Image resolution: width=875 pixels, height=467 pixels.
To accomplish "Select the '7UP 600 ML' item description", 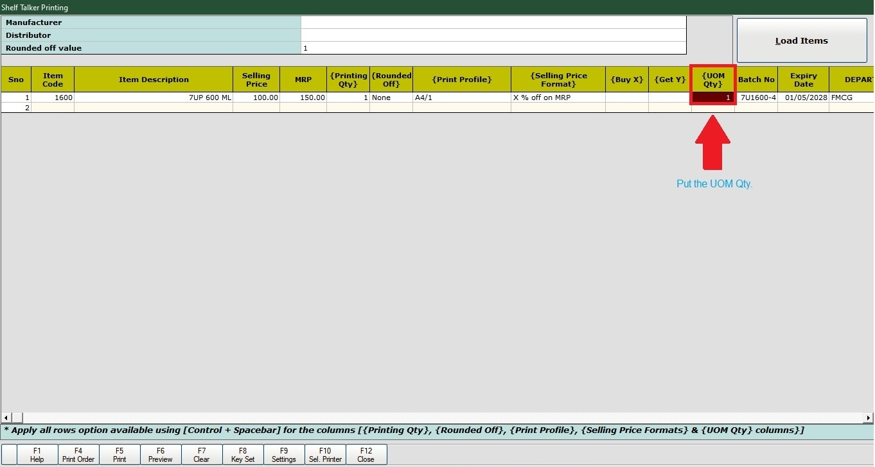I will (x=154, y=98).
